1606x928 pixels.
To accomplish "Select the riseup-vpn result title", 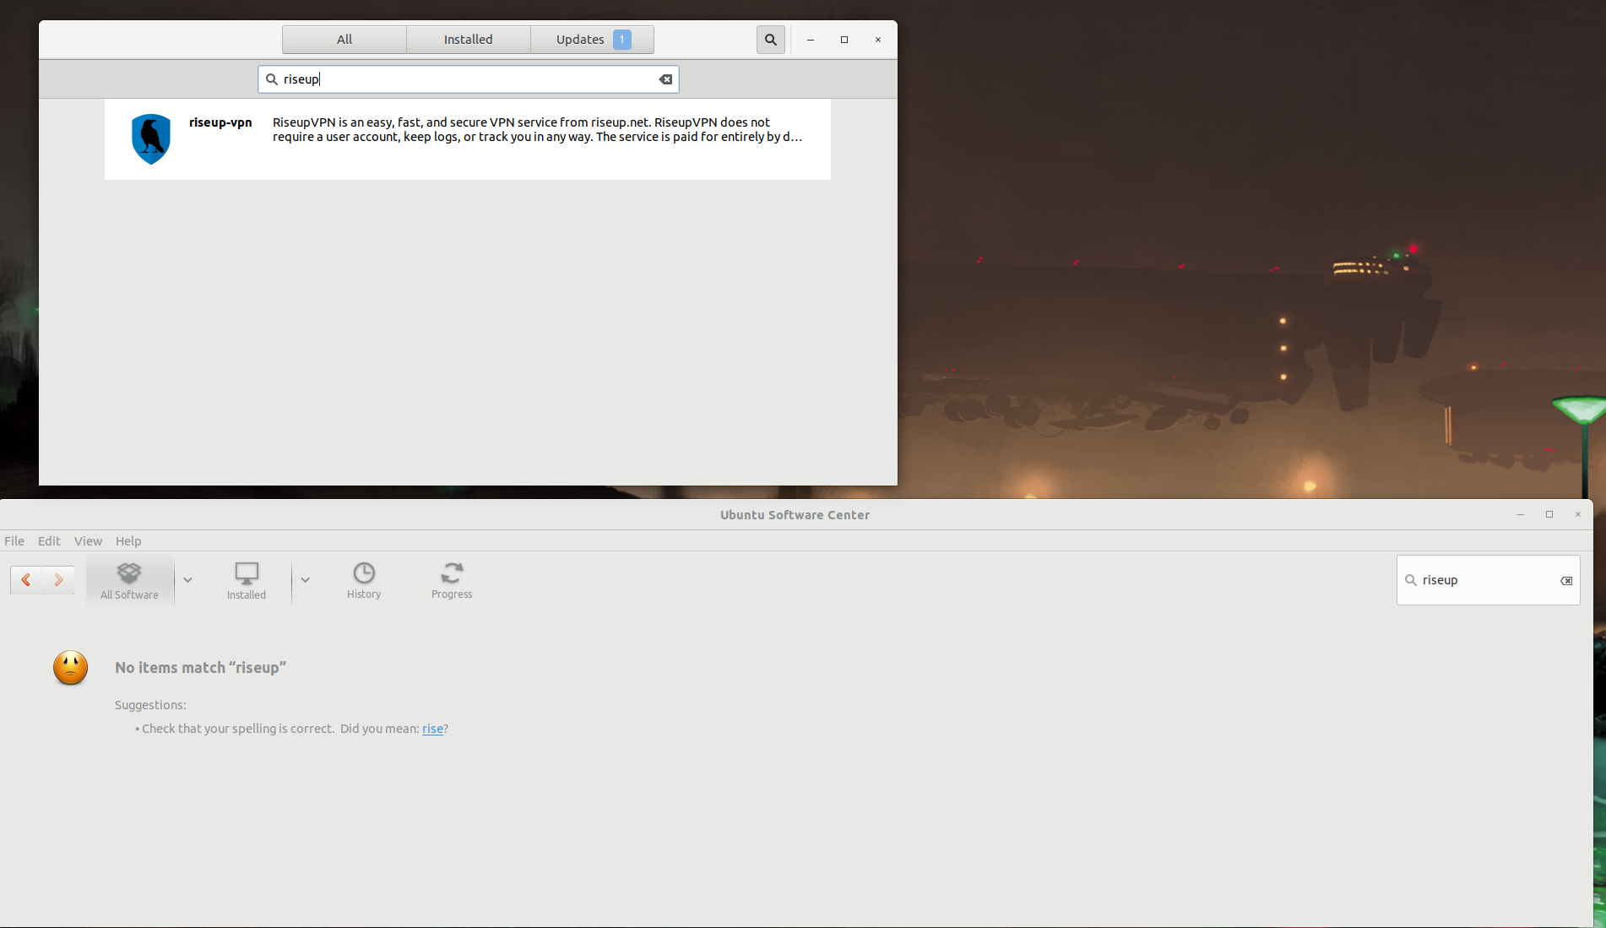I will [220, 122].
